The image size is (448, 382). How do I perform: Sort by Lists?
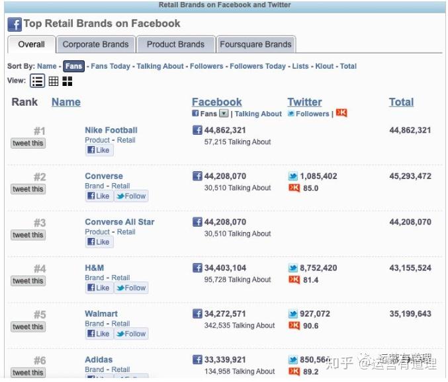pos(300,66)
